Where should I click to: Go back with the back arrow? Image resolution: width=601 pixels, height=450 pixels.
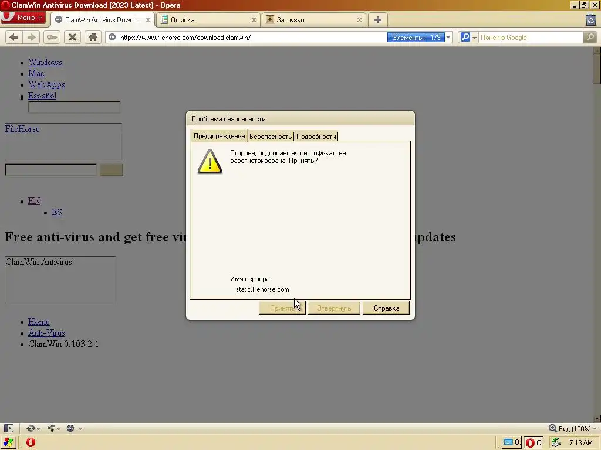[x=14, y=37]
